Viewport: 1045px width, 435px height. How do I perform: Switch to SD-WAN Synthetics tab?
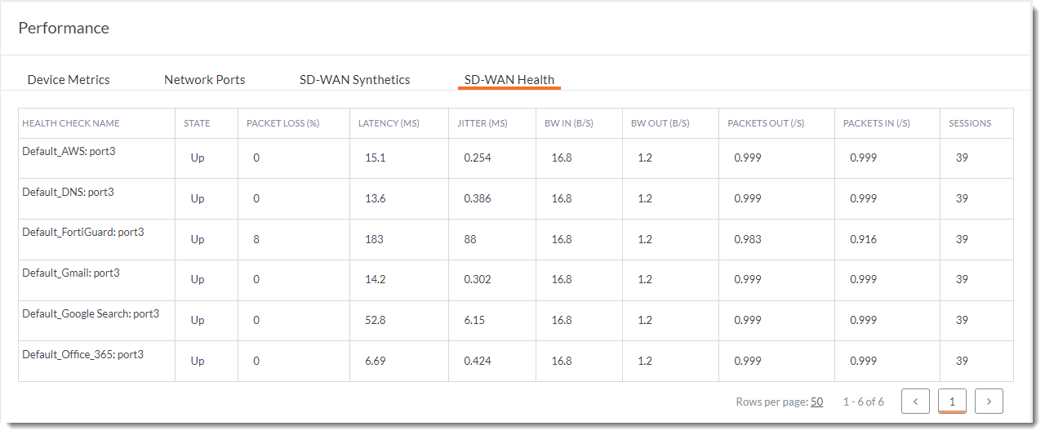(x=354, y=80)
